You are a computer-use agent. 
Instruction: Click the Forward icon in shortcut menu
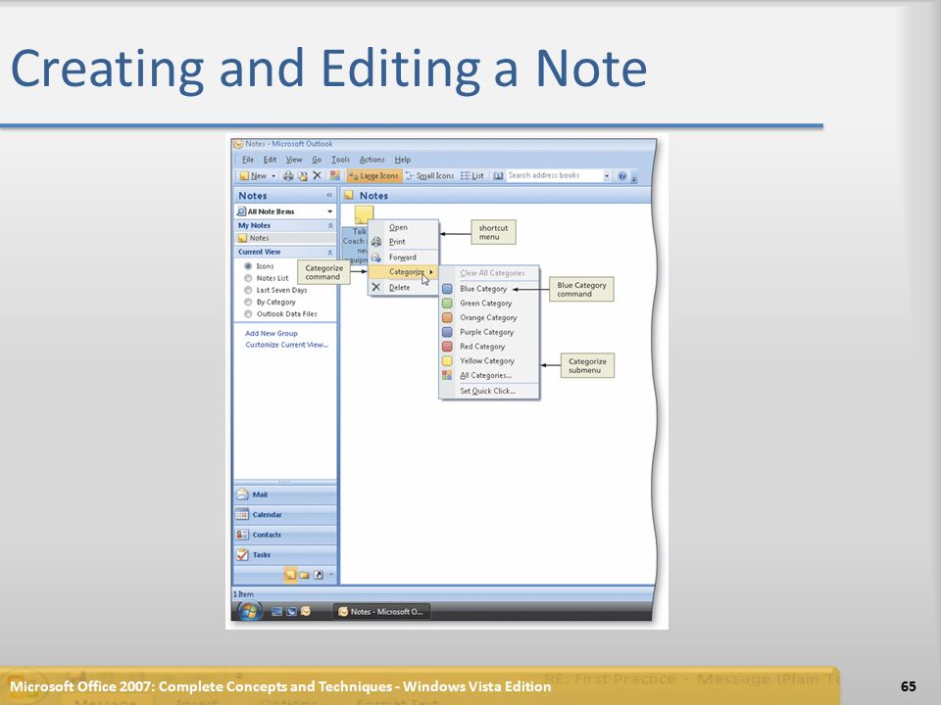(x=376, y=258)
